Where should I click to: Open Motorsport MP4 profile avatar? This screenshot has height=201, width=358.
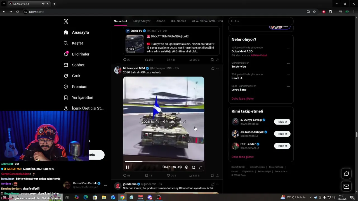118,70
